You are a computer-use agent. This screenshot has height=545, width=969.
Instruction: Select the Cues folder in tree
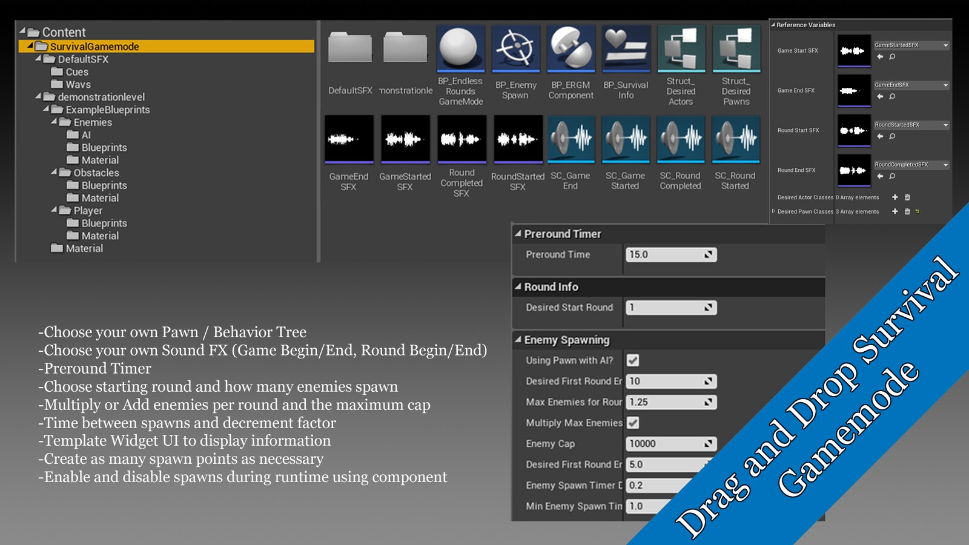click(77, 71)
